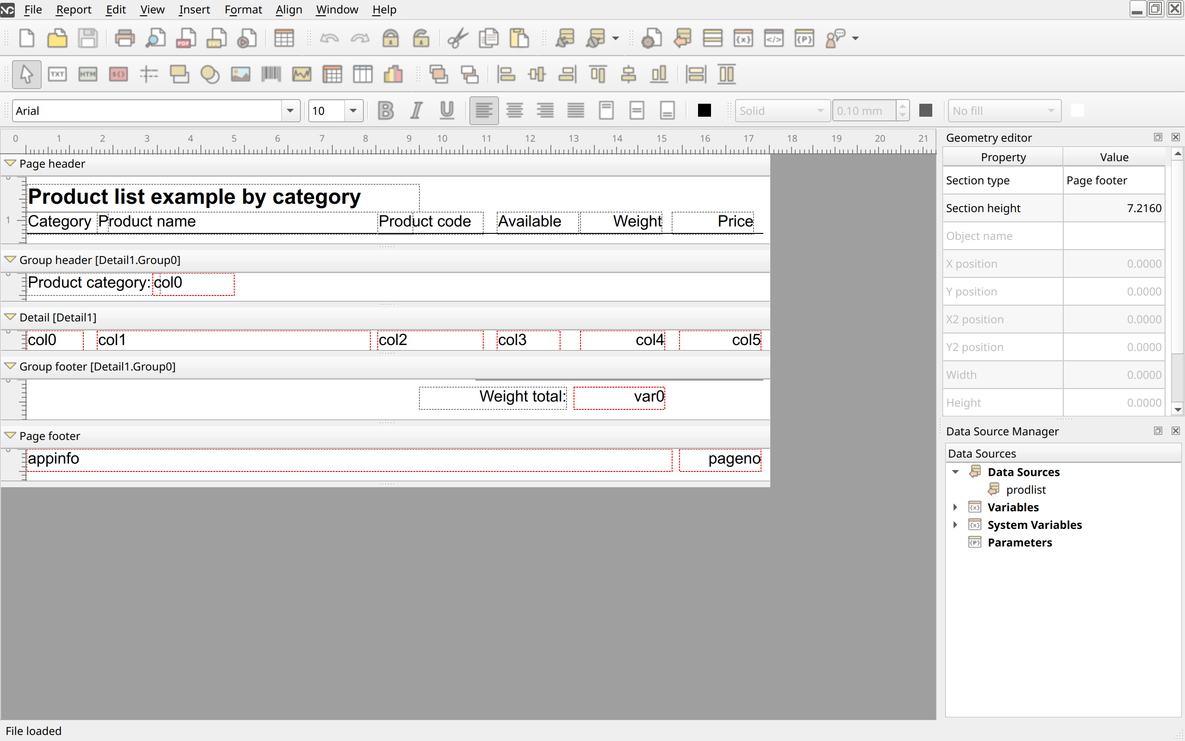The image size is (1185, 741).
Task: Select the ellipse shape tool
Action: [x=210, y=75]
